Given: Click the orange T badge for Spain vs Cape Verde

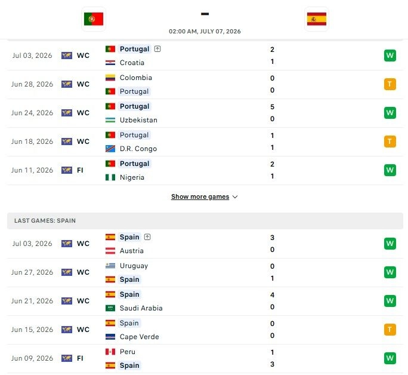Looking at the screenshot, I should [x=390, y=330].
